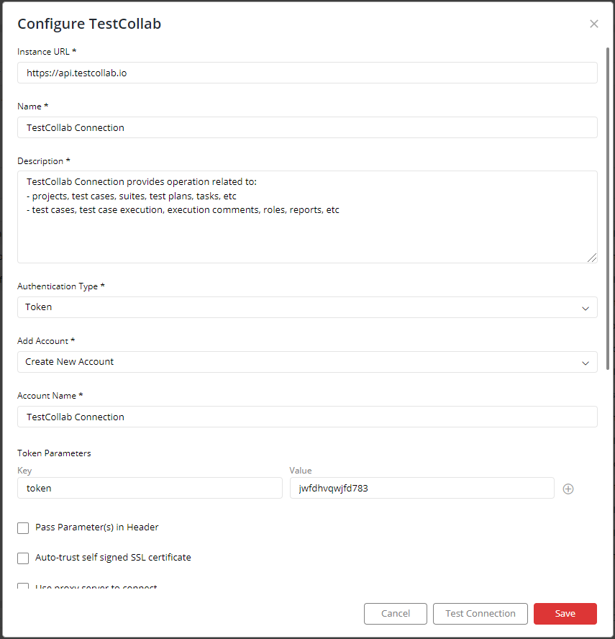Toggle Use proxy server to connect
This screenshot has height=639, width=615.
(x=23, y=586)
